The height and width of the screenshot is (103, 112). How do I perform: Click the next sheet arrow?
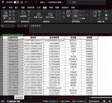(x=7, y=98)
